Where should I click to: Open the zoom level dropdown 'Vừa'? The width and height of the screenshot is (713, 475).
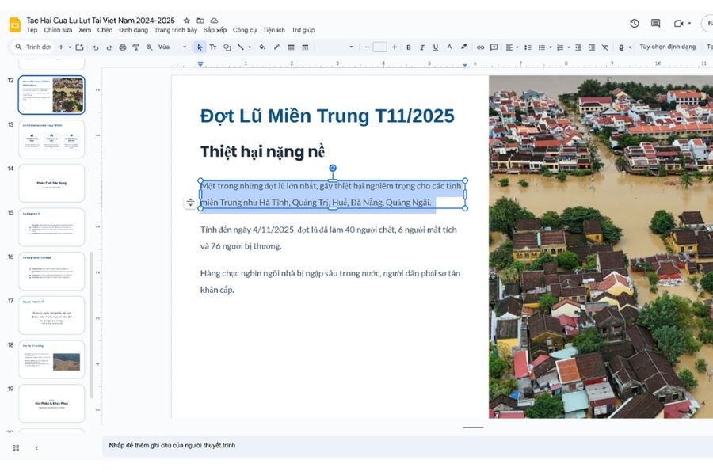(x=172, y=47)
